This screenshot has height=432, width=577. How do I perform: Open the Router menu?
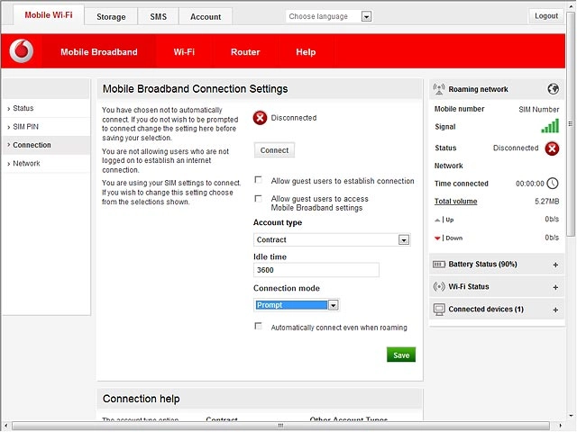(x=245, y=52)
